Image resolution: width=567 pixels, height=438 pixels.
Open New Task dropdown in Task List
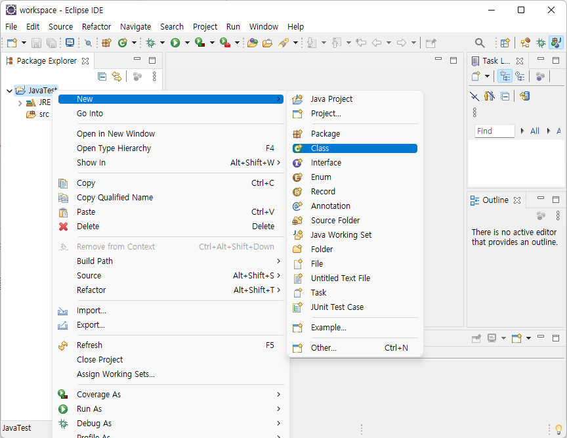click(x=487, y=76)
